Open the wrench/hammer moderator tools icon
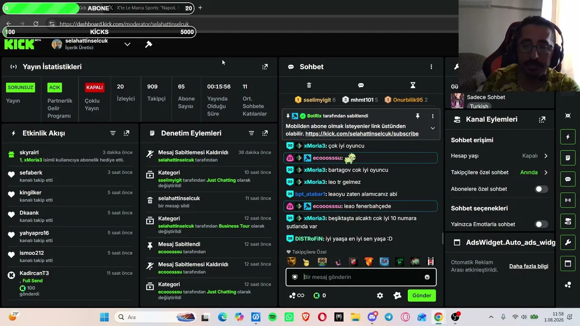The width and height of the screenshot is (580, 326). (x=149, y=44)
